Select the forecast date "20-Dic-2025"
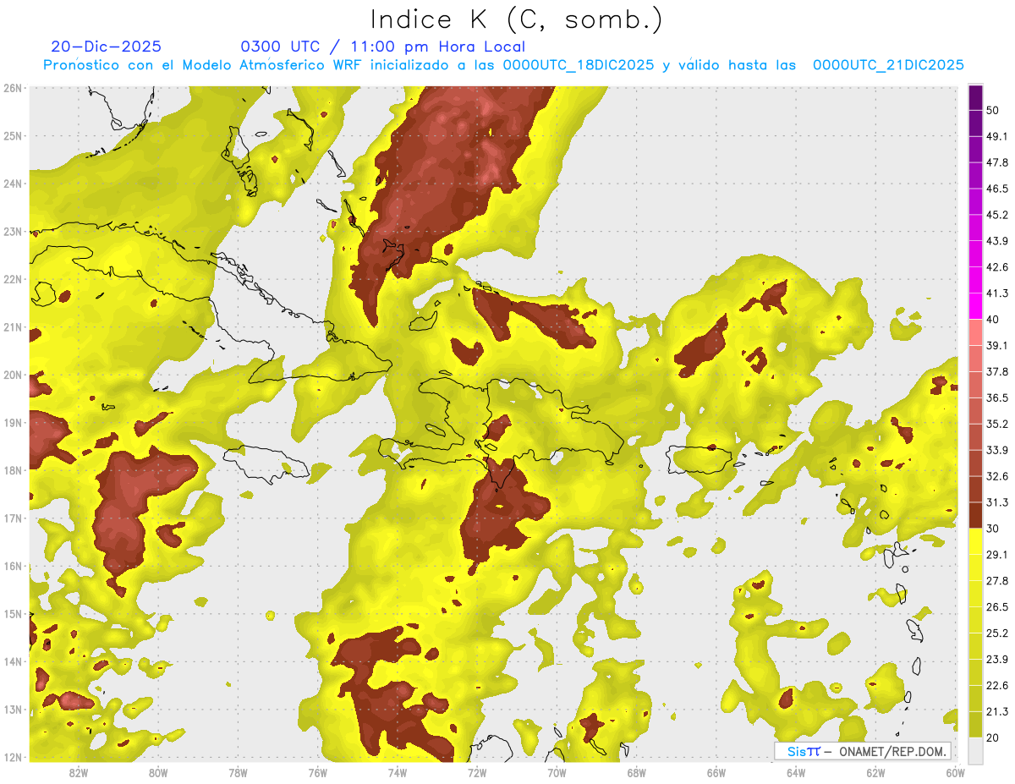Viewport: 1015px width, 784px height. point(106,47)
